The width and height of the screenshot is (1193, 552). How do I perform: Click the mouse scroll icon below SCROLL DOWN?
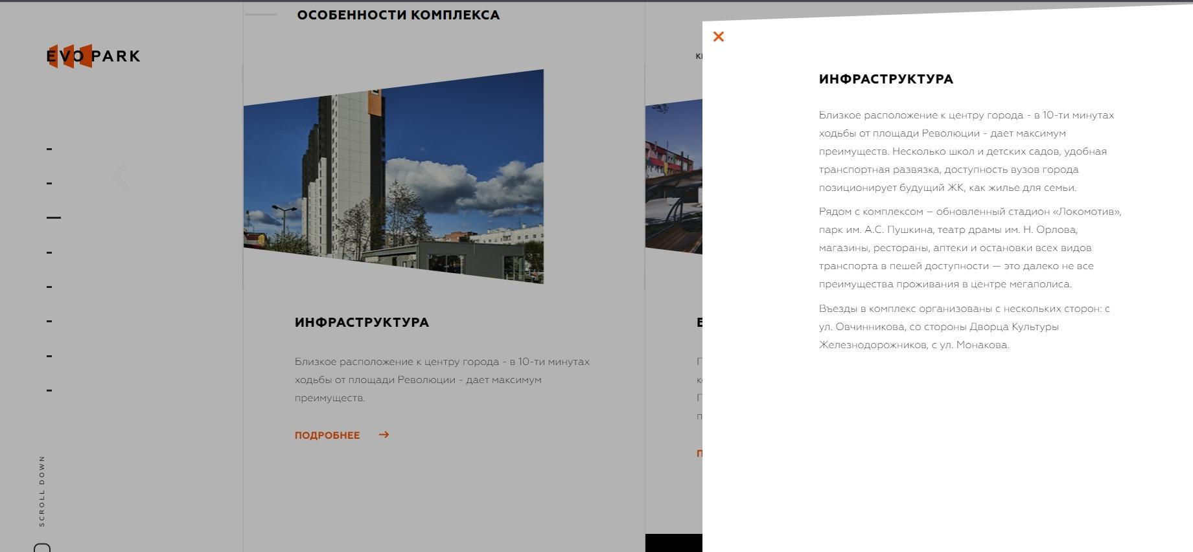pos(42,547)
